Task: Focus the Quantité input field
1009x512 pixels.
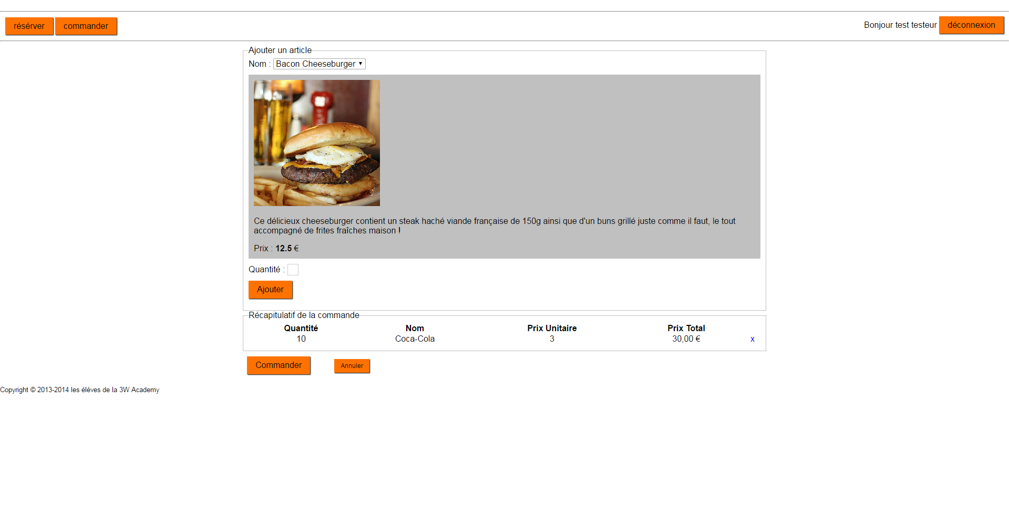Action: click(293, 270)
